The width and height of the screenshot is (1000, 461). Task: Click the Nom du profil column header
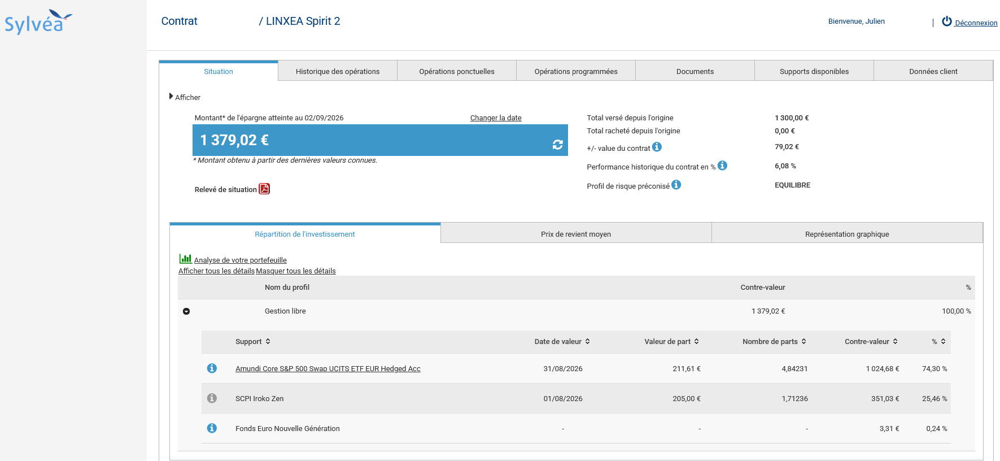pyautogui.click(x=287, y=288)
